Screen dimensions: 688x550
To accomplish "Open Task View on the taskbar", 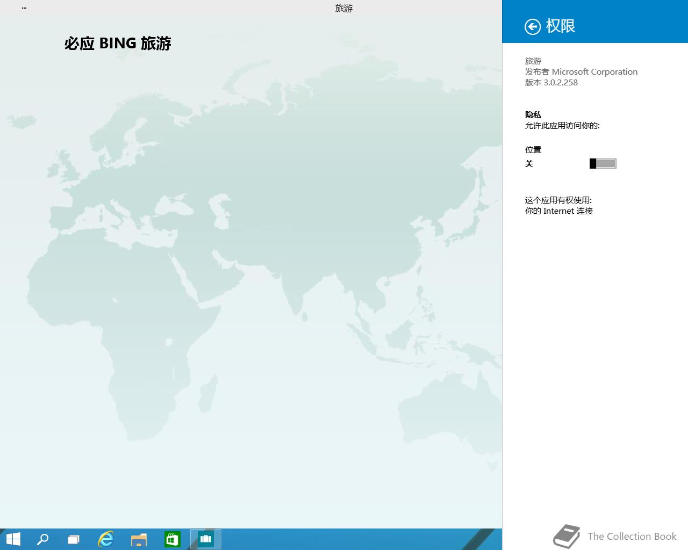I will [74, 539].
